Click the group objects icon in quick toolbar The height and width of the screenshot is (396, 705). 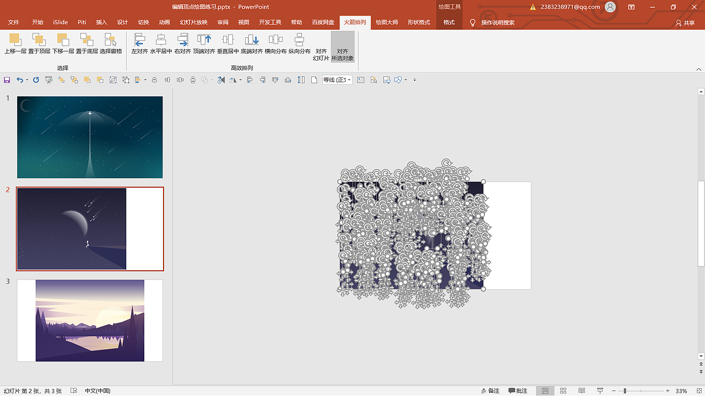point(113,80)
